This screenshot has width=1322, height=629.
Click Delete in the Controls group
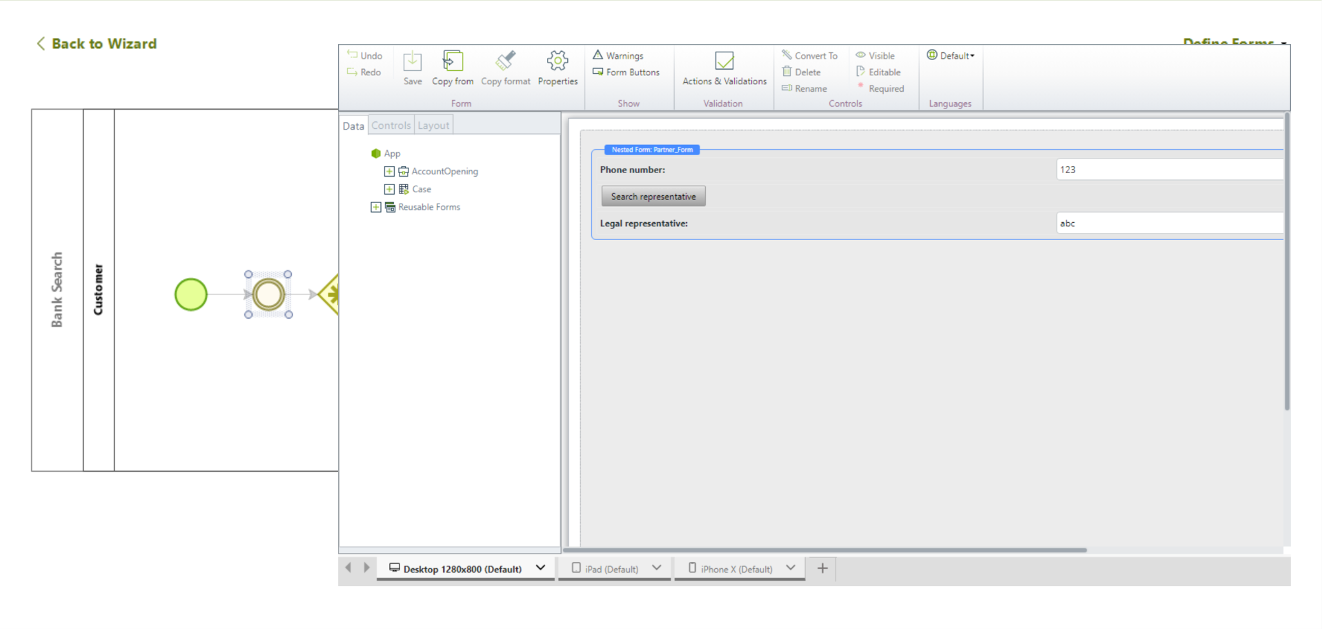[802, 72]
